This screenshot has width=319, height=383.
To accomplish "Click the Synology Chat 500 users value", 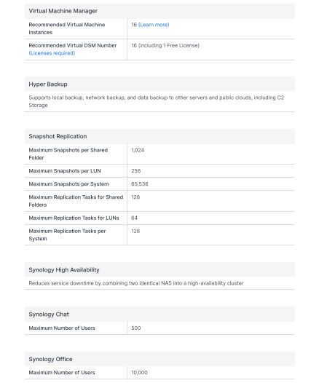I will [x=135, y=328].
